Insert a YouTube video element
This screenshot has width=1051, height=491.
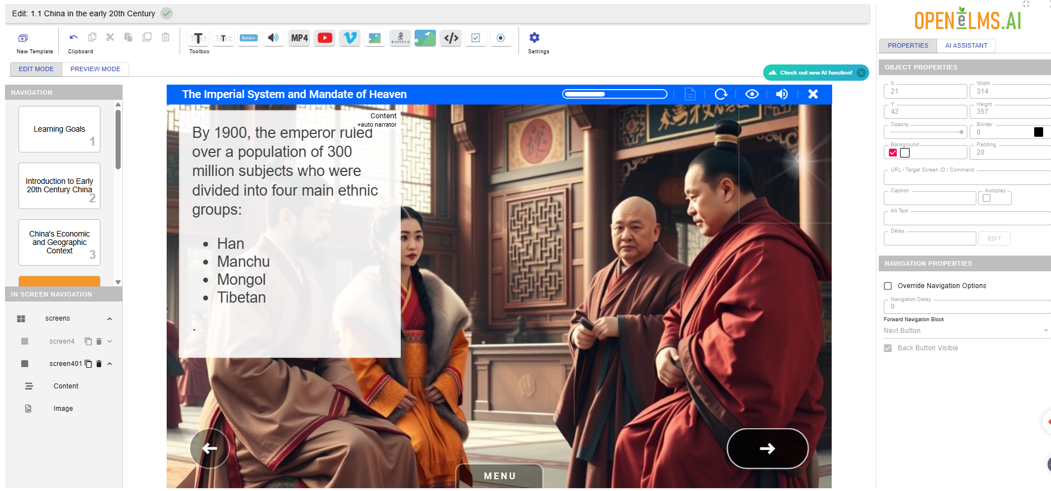[x=325, y=38]
